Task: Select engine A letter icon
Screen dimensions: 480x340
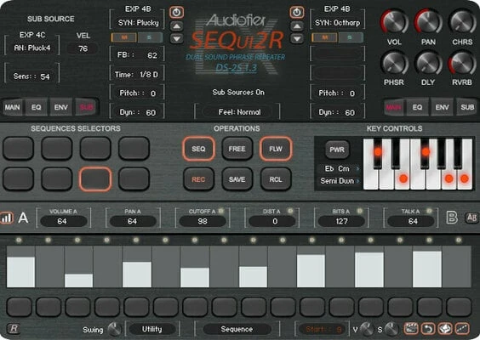Action: [x=23, y=218]
